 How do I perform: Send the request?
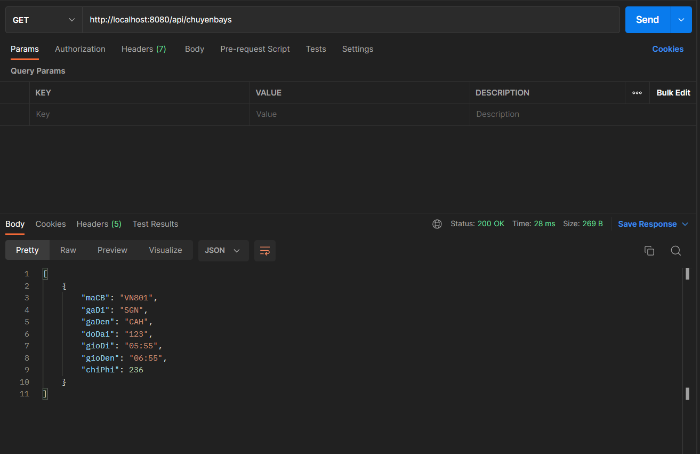647,20
